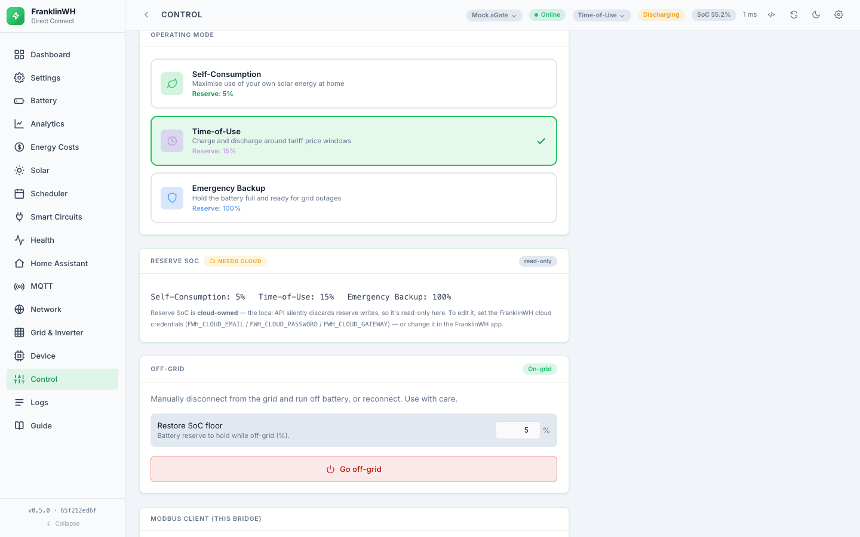This screenshot has height=537, width=860.
Task: Open the Device page
Action: 62,356
